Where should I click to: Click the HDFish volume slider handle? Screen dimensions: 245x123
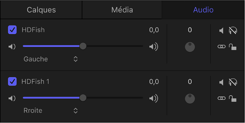(83, 46)
